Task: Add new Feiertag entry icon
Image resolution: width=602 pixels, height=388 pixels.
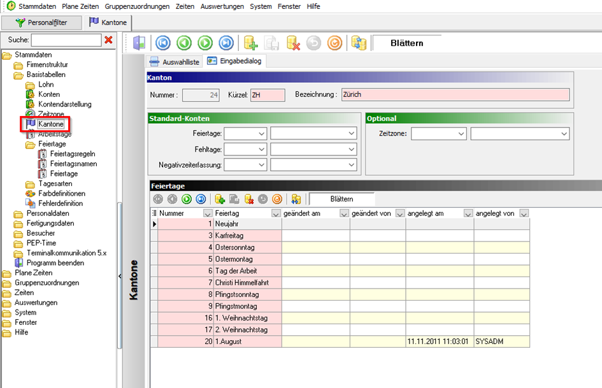Action: point(220,199)
